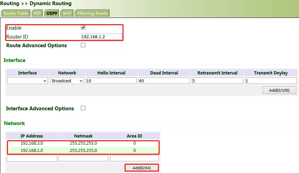
Task: Click the IP Address column header
Action: click(x=32, y=136)
